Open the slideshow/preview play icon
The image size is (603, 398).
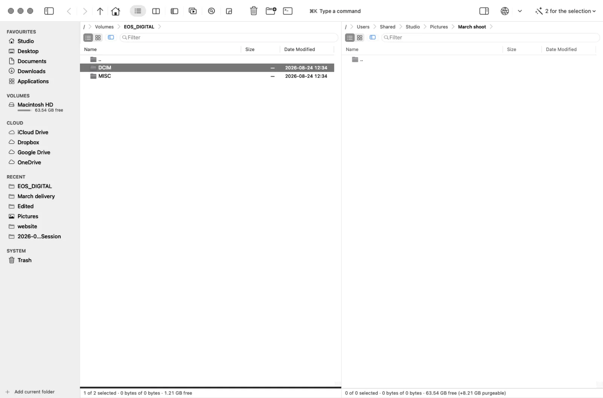click(193, 11)
